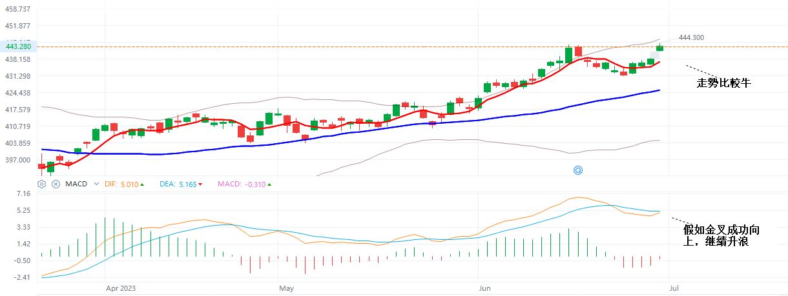
Task: Click the blue circular event marker icon
Action: [x=578, y=170]
